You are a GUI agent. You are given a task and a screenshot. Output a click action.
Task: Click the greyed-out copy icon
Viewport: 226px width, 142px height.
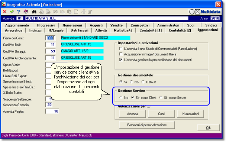[x=62, y=12]
